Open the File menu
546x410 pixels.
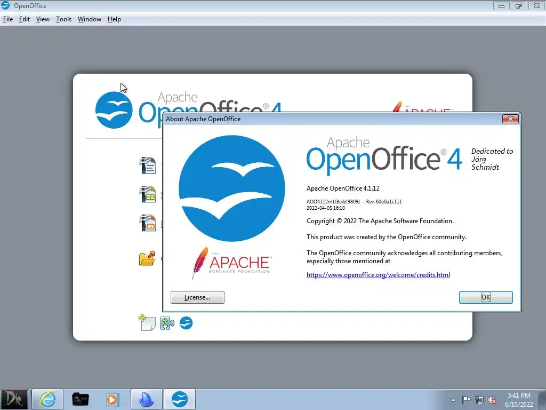tap(8, 19)
